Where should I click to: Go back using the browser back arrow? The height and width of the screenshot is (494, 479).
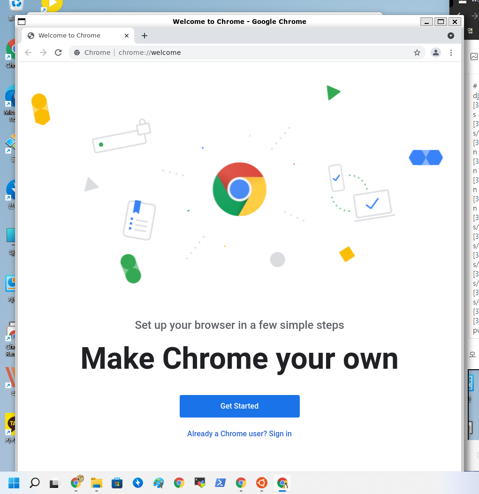point(28,53)
